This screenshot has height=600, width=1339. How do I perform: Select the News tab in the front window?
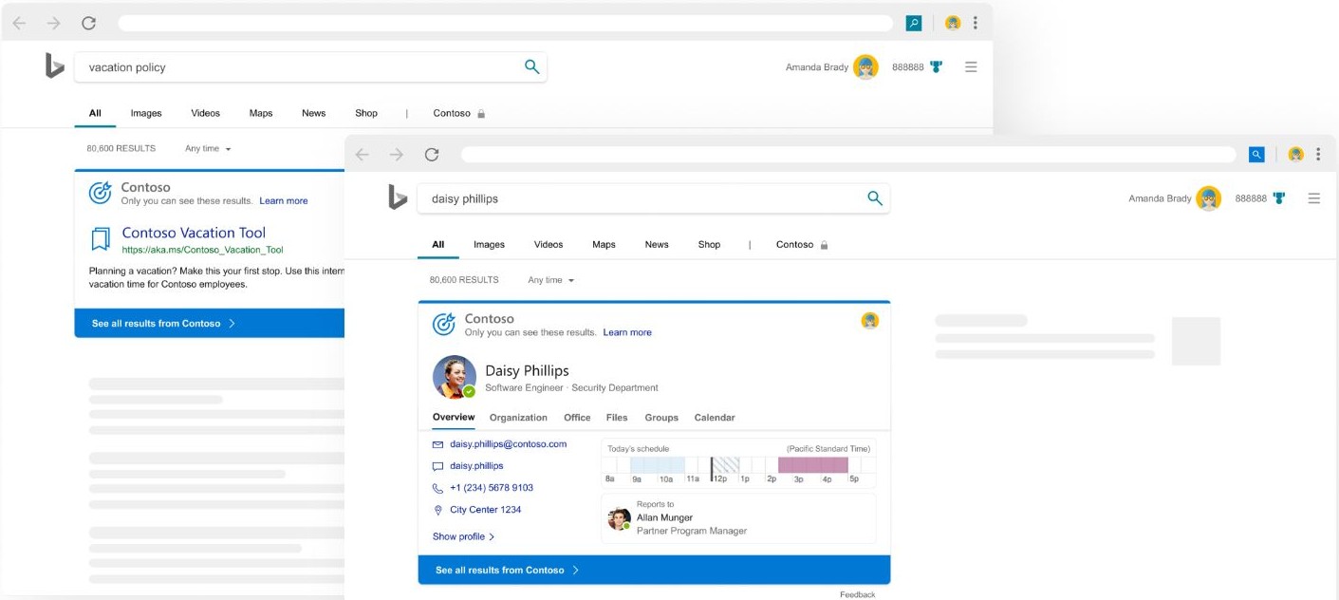pos(657,244)
